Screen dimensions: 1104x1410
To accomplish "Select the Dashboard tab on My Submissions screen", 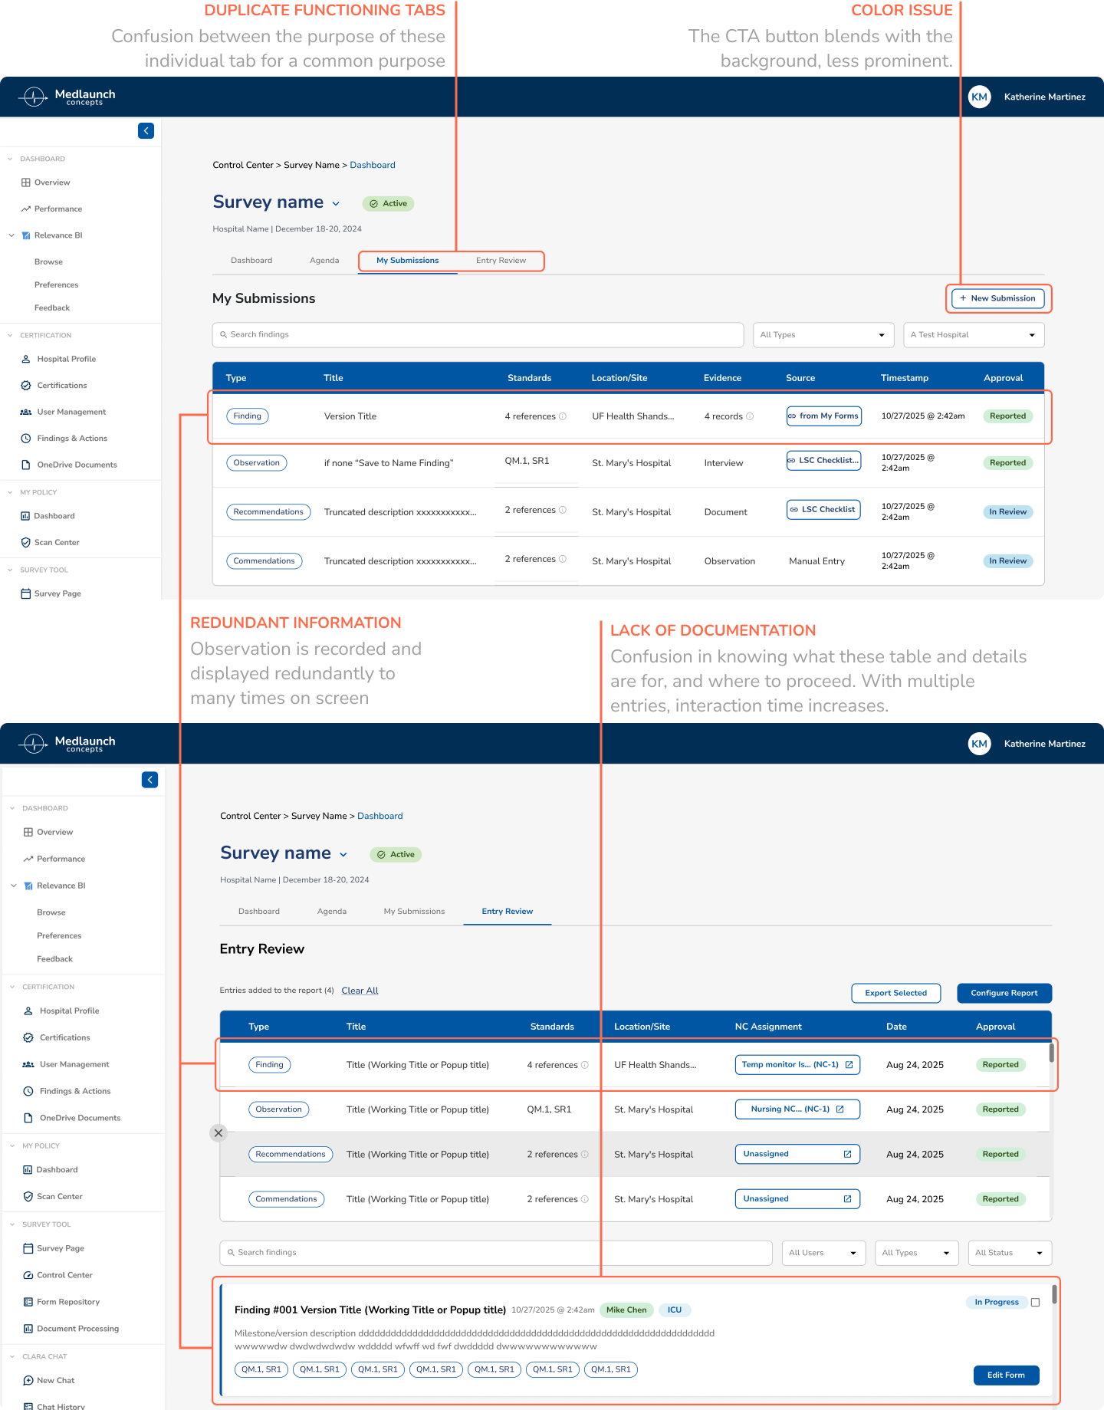I will [251, 261].
